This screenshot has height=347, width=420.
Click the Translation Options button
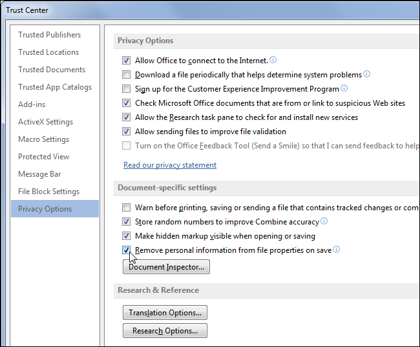point(165,313)
